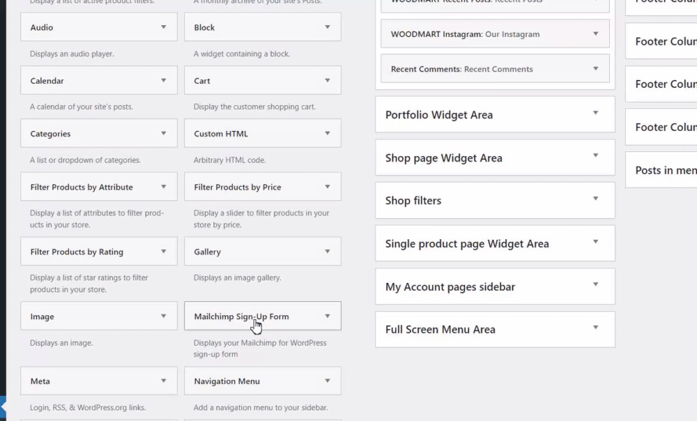Toggle the Shop filters area arrow
The width and height of the screenshot is (697, 421).
tap(595, 199)
